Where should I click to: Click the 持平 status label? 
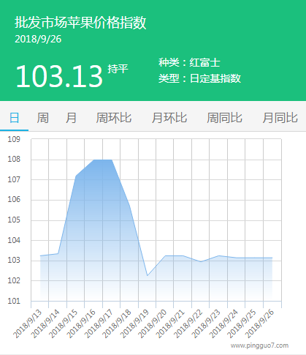(118, 69)
